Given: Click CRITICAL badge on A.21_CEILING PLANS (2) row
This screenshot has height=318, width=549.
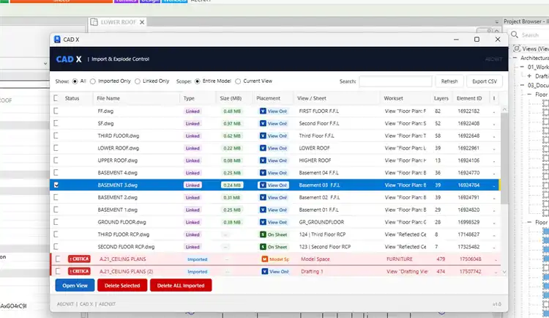Looking at the screenshot, I should pos(79,271).
